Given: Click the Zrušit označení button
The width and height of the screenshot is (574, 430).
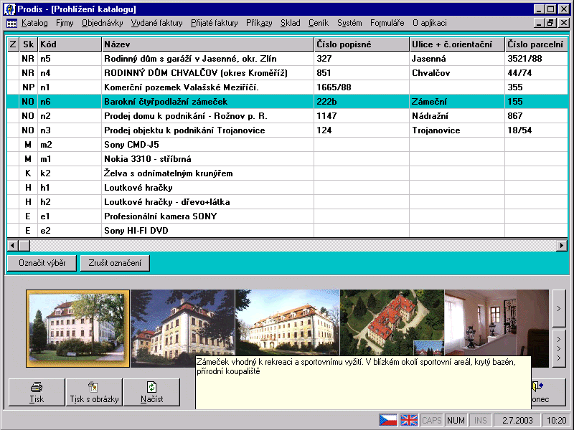Looking at the screenshot, I should pyautogui.click(x=115, y=263).
